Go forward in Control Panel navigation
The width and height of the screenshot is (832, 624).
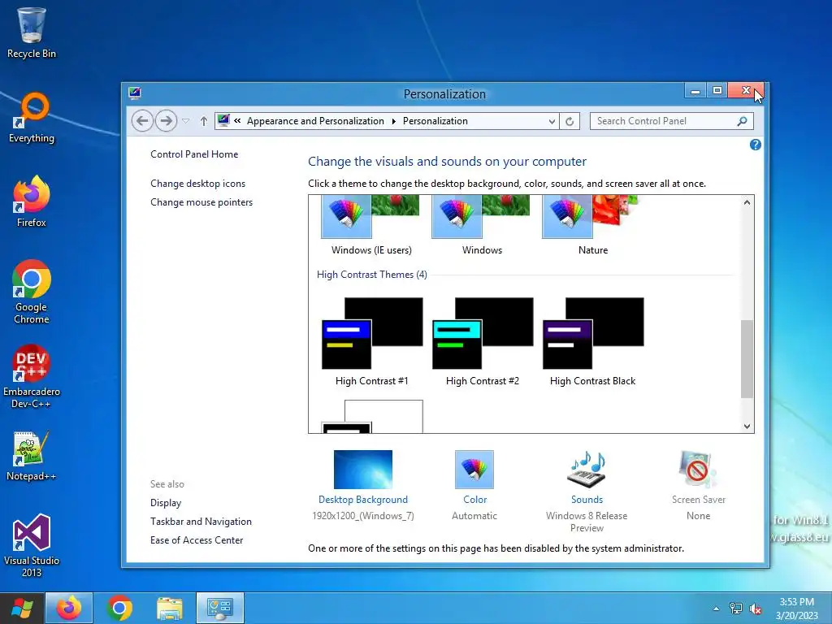coord(166,121)
